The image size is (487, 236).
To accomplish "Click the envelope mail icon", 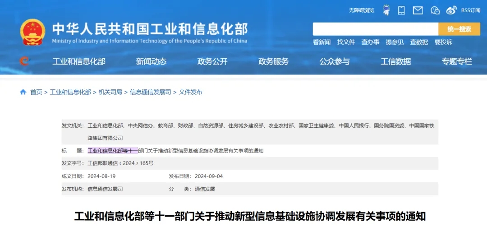I will (418, 10).
